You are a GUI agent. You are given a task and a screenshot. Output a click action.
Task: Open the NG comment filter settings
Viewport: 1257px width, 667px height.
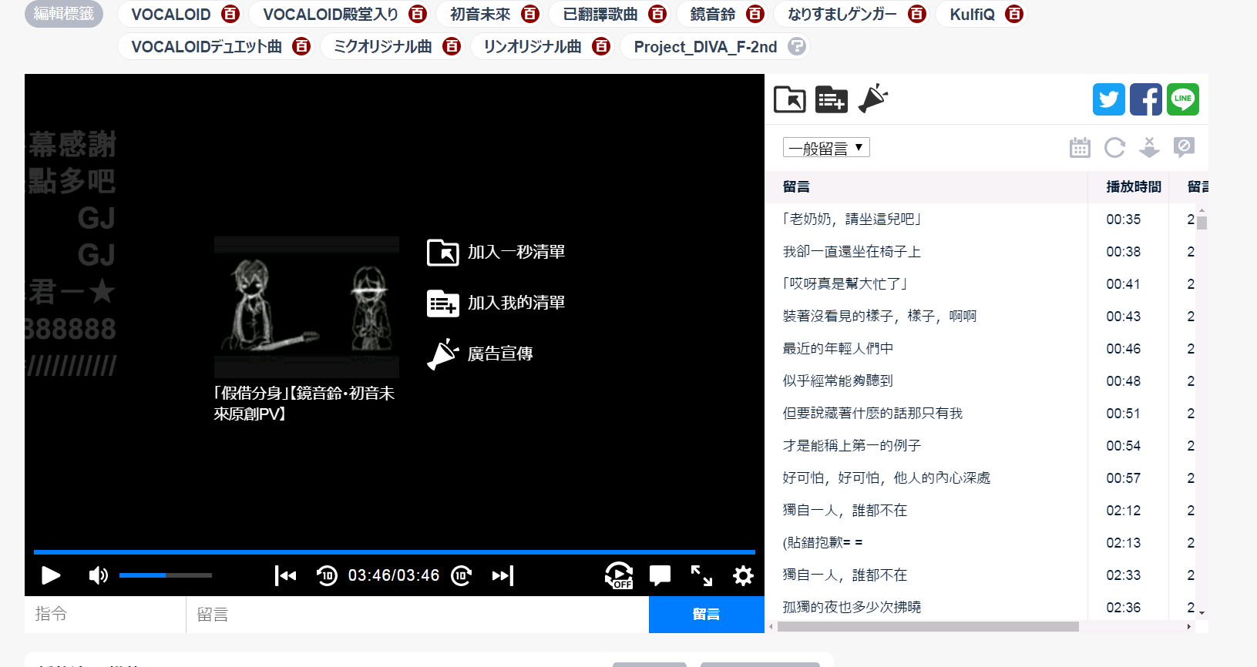(x=1184, y=147)
